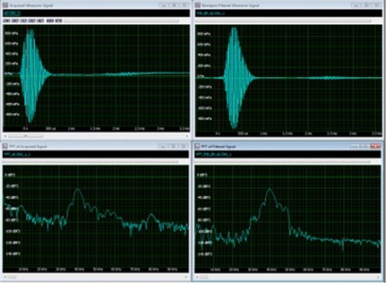Click horizontal scrollbar thumb below acquired signal plot
The width and height of the screenshot is (386, 283).
coord(26,136)
